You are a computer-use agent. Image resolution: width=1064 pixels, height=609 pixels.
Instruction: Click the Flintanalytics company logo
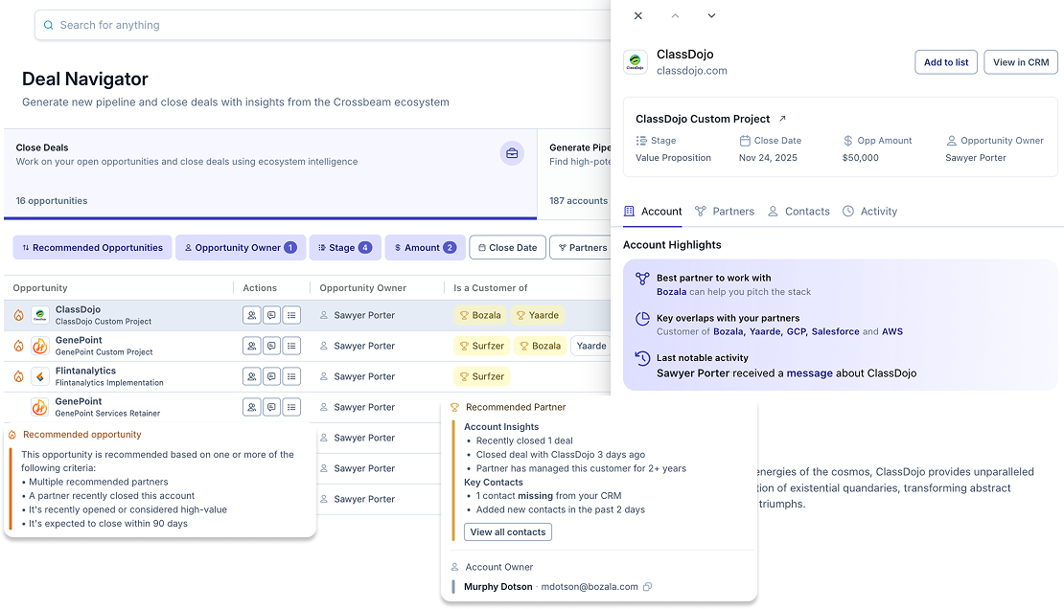tap(40, 376)
